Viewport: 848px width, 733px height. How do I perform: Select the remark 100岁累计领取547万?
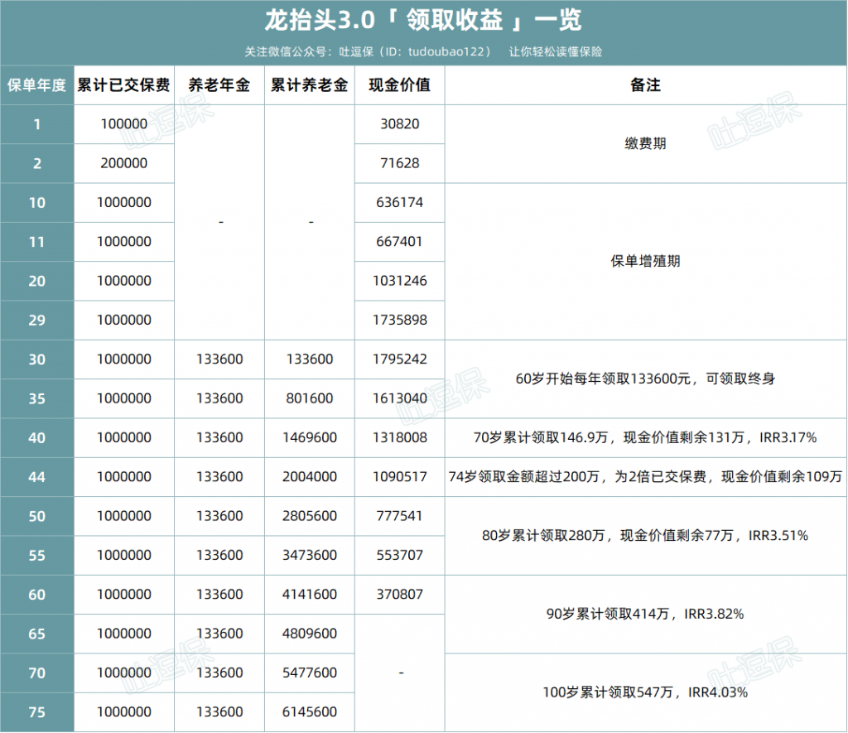pos(645,692)
